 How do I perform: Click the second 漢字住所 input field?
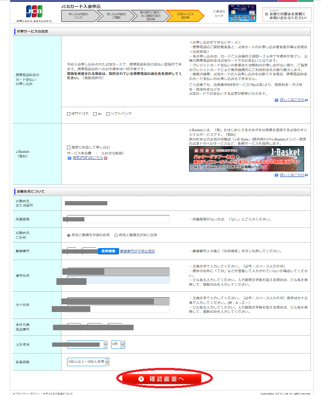click(x=118, y=279)
